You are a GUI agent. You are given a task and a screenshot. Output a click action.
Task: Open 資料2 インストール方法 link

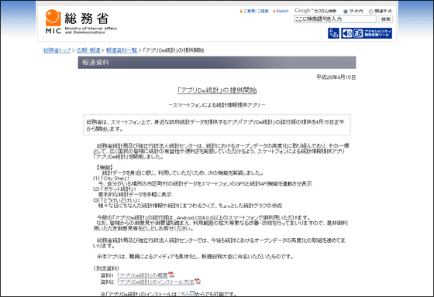[156, 282]
